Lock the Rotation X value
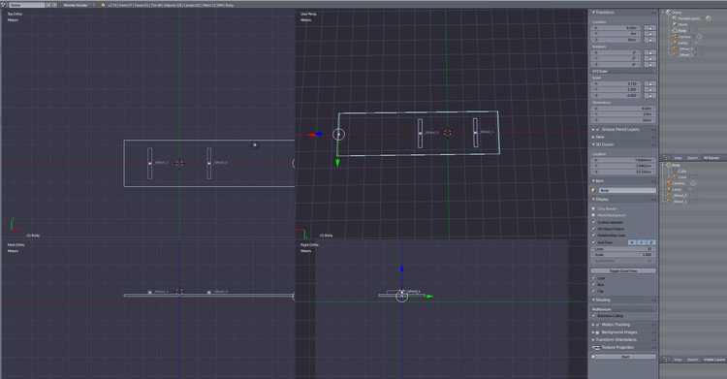The width and height of the screenshot is (727, 379). (651, 52)
